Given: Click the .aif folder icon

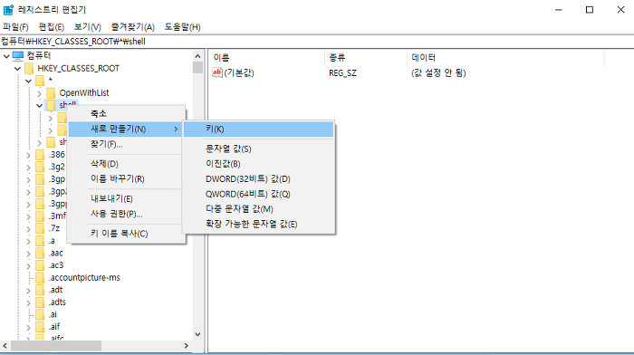Looking at the screenshot, I should 40,327.
